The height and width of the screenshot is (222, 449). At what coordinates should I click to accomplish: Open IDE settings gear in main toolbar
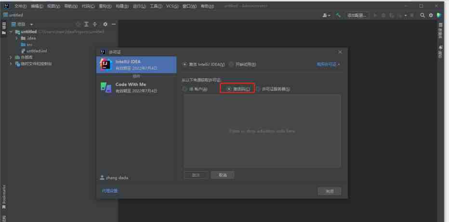point(431,15)
